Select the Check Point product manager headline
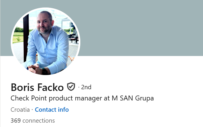The image size is (203, 127). [82, 98]
